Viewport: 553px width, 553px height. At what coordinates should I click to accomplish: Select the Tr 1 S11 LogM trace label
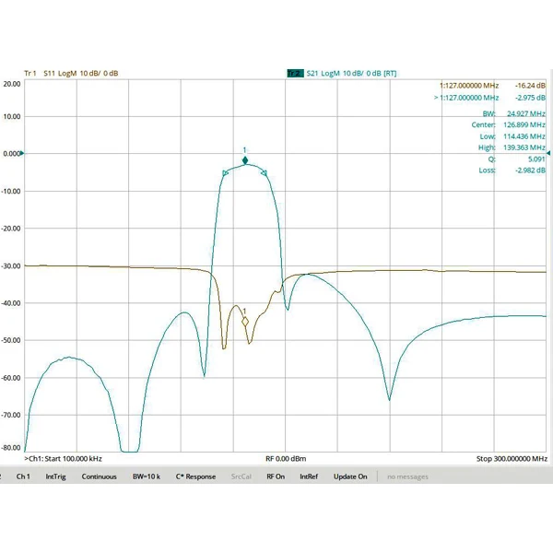click(71, 74)
